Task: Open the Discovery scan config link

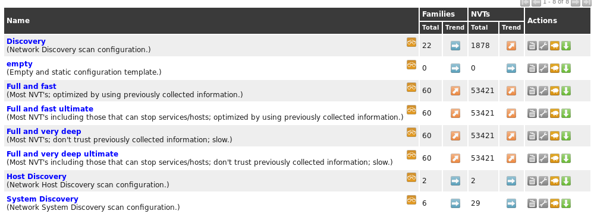Action: [26, 41]
